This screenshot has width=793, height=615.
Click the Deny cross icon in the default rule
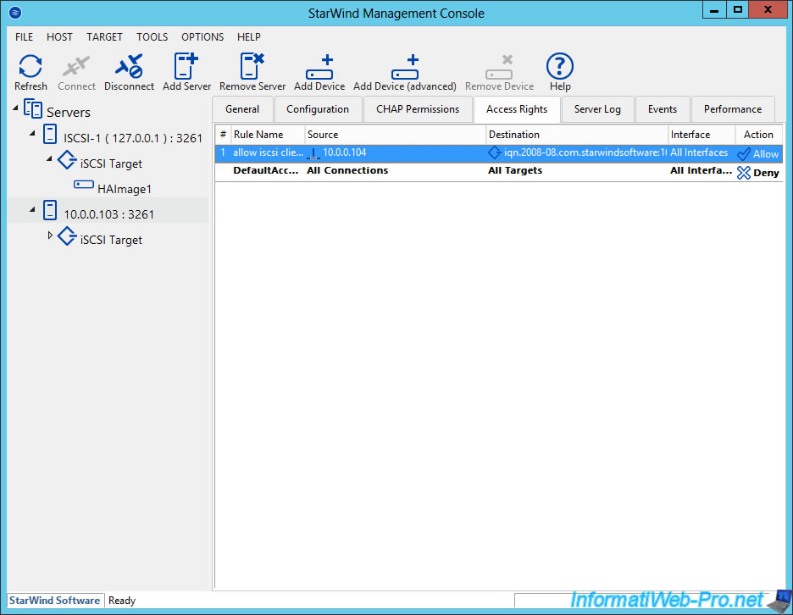744,173
